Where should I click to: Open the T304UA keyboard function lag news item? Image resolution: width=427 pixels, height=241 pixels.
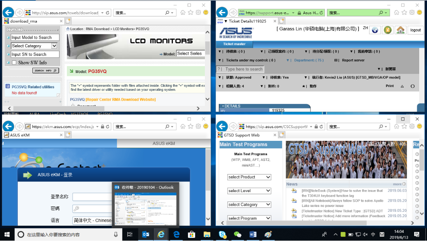[342, 193]
